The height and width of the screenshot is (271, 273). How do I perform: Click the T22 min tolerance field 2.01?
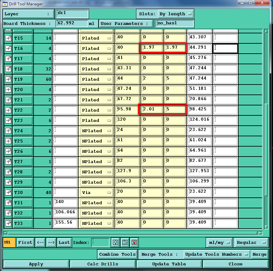point(152,110)
